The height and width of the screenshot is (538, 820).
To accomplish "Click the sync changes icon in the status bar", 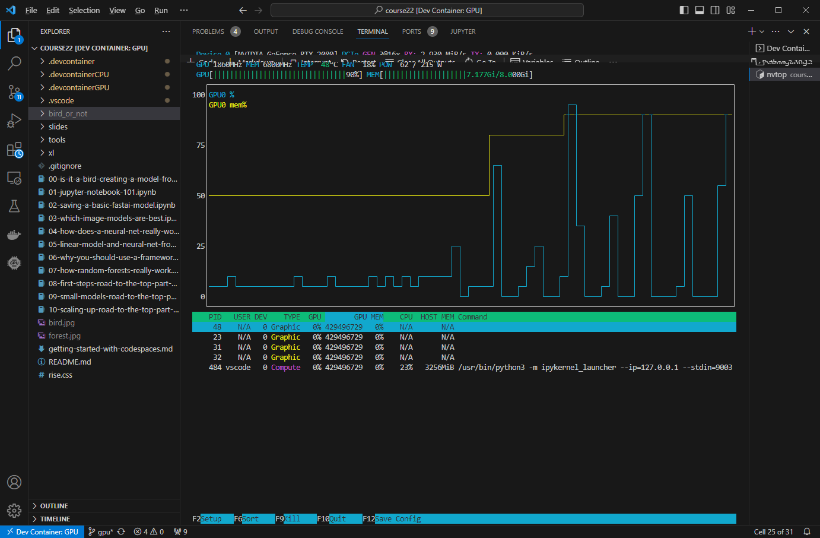I will point(121,531).
